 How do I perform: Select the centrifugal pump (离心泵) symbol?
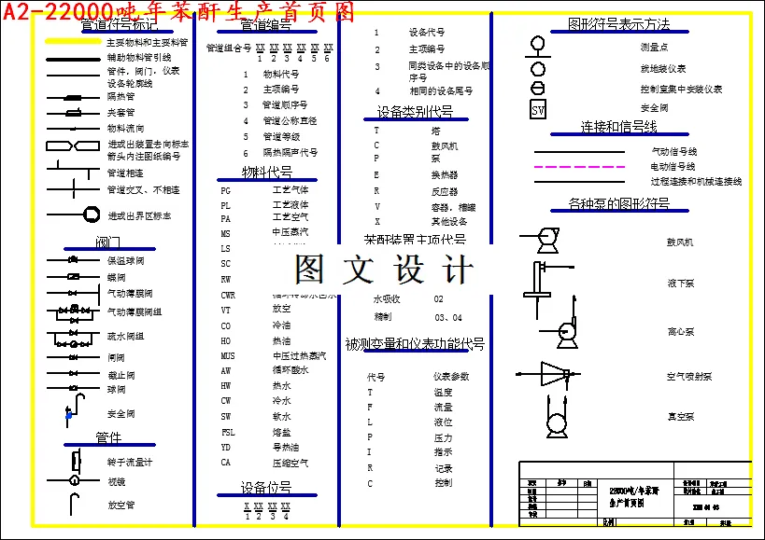tap(567, 333)
